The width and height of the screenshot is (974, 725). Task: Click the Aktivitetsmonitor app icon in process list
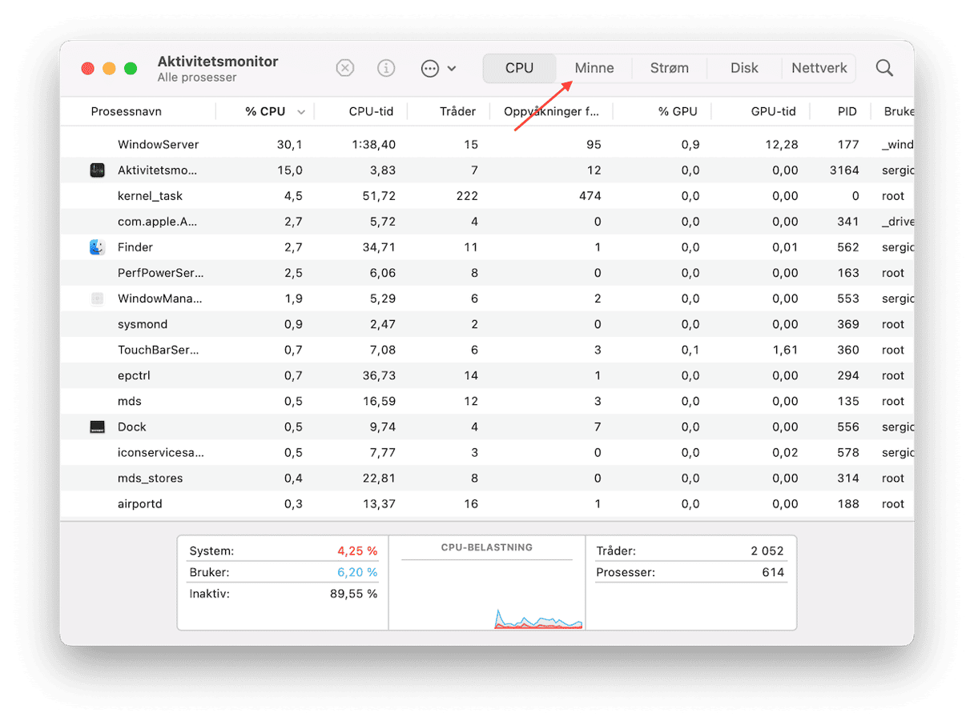[x=97, y=170]
